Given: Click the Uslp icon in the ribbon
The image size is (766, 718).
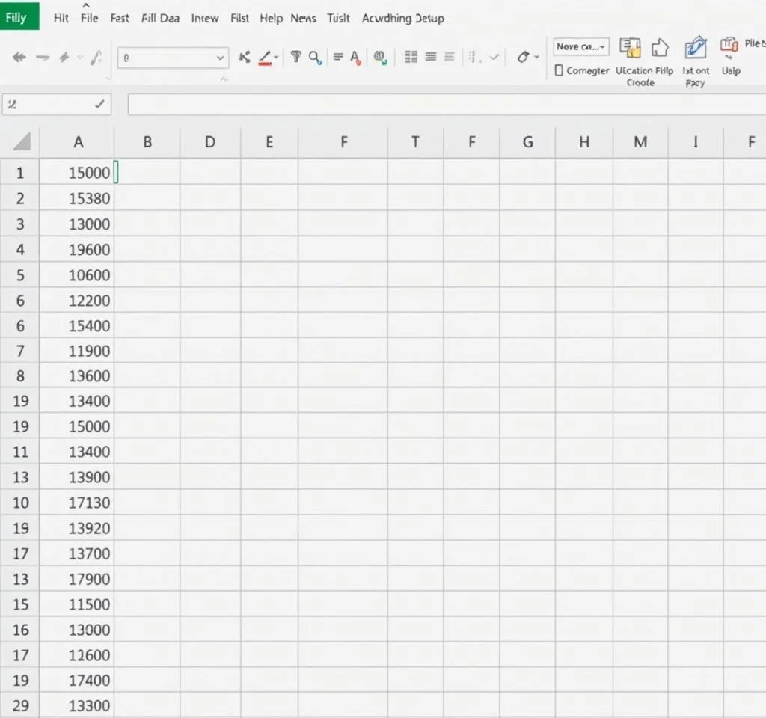Looking at the screenshot, I should click(x=730, y=46).
